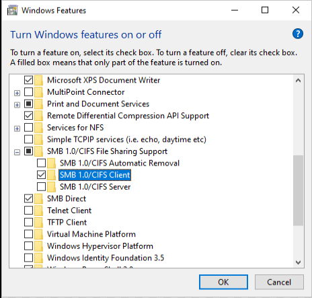The width and height of the screenshot is (312, 298).
Task: Select 'SMB 1.0/CIFS Automatic Removal' label
Action: [120, 163]
